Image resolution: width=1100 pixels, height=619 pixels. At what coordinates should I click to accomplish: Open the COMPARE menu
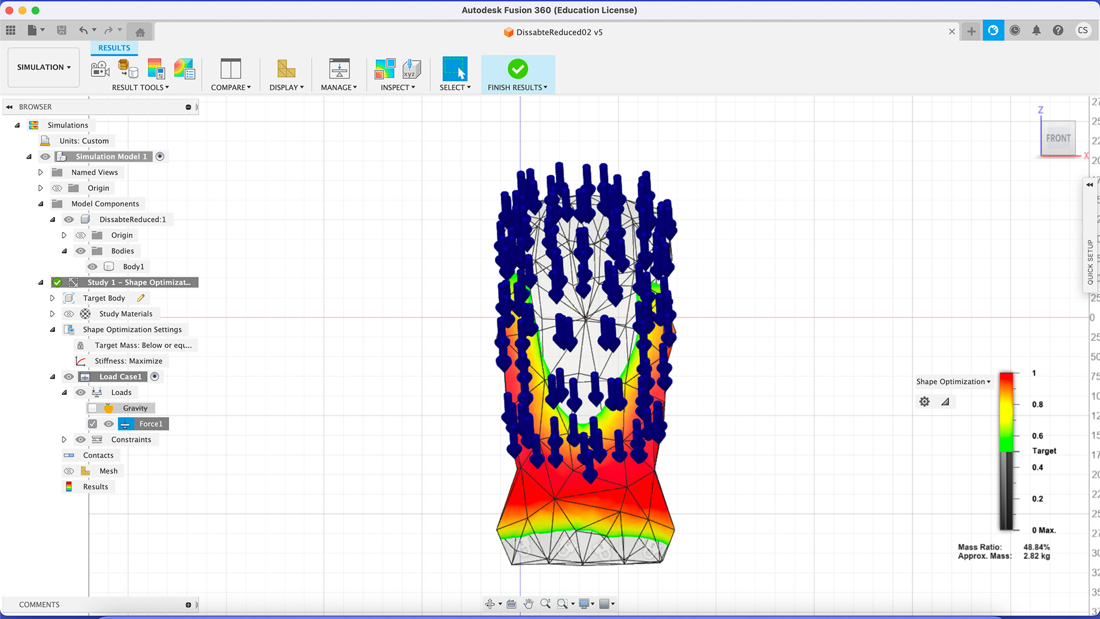click(x=230, y=88)
